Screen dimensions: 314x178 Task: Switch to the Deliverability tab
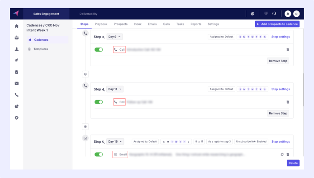(x=88, y=14)
